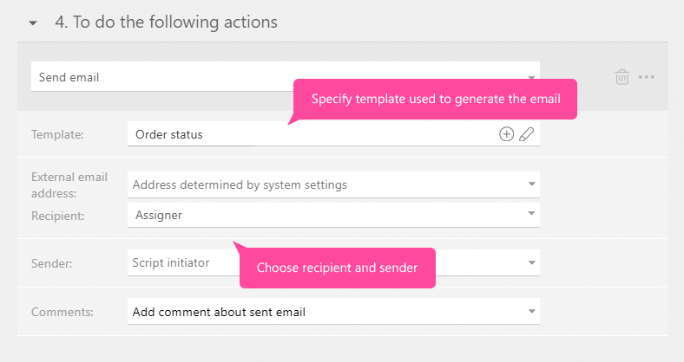Delete the Send email action with trash icon
Image resolution: width=684 pixels, height=362 pixels.
(x=622, y=77)
